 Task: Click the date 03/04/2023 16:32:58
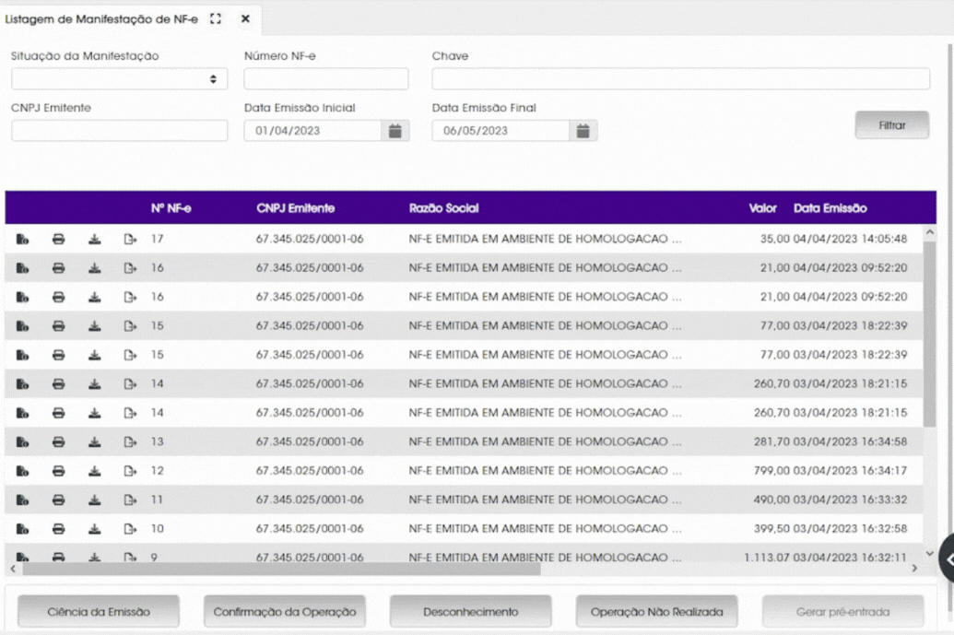[850, 529]
